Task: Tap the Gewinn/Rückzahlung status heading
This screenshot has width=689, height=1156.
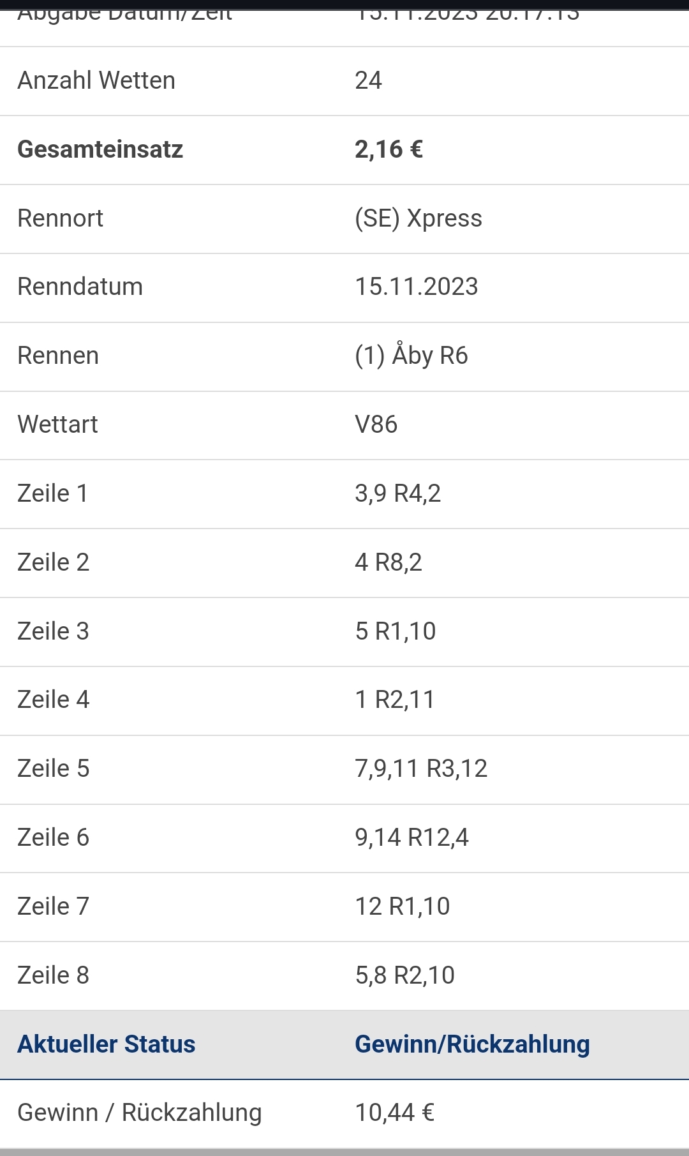Action: pyautogui.click(x=472, y=1044)
